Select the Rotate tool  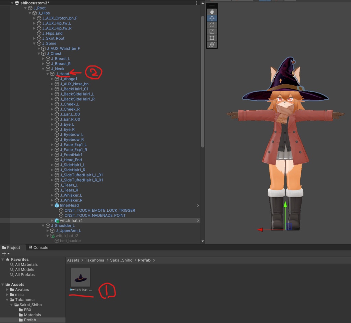pos(212,25)
